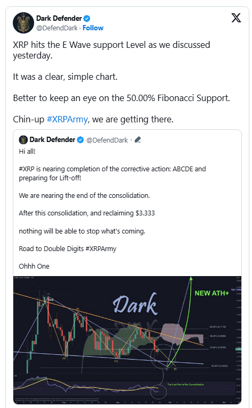
Task: Open the #XRPArmy hashtag in main tweet
Action: point(67,120)
